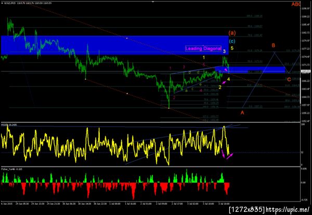Image resolution: width=312 pixels, height=215 pixels.
Task: Select the magenta 1 wave label
Action: tap(171, 68)
